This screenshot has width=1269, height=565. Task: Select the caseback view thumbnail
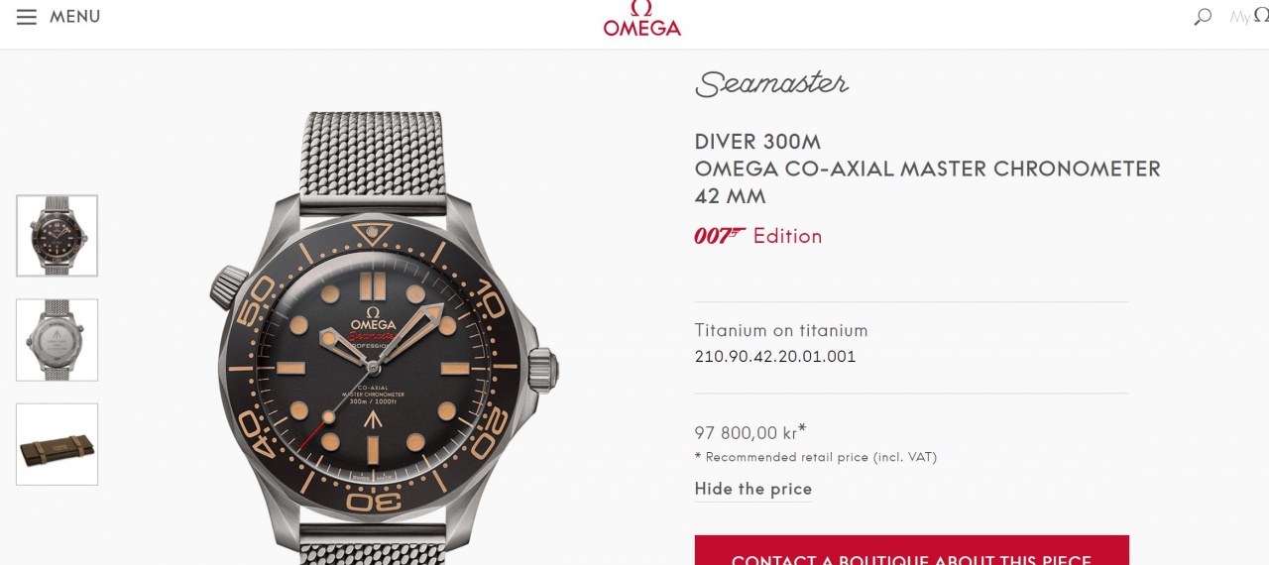(57, 340)
